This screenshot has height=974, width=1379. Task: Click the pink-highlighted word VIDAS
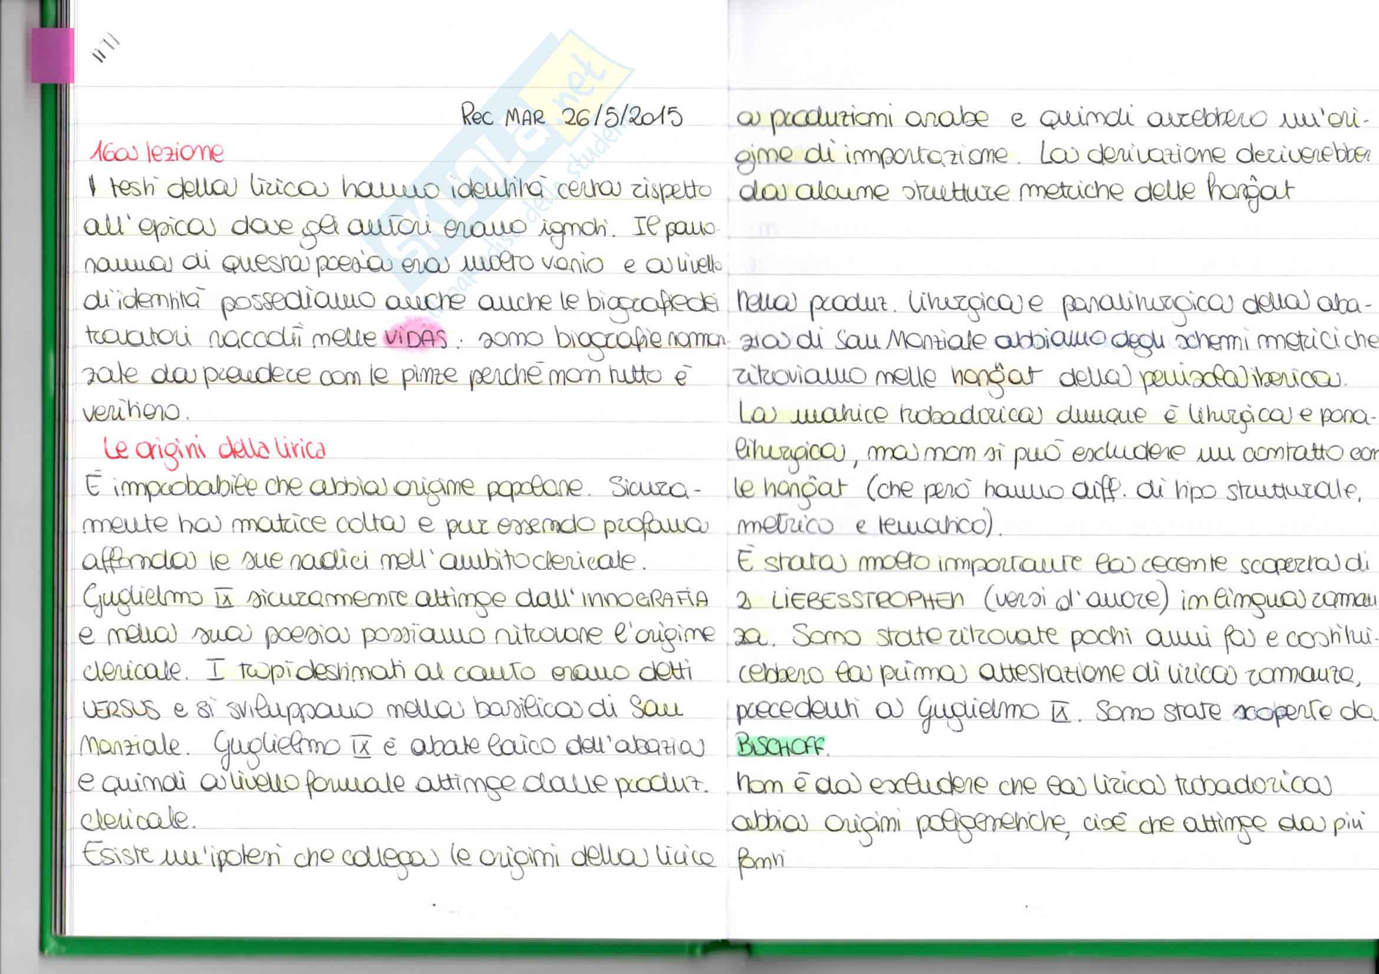click(x=416, y=339)
